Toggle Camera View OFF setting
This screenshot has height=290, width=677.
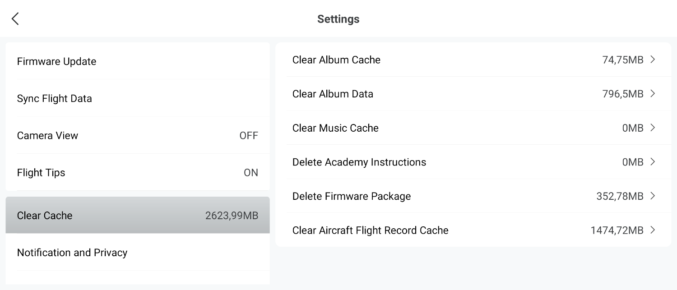click(x=249, y=136)
